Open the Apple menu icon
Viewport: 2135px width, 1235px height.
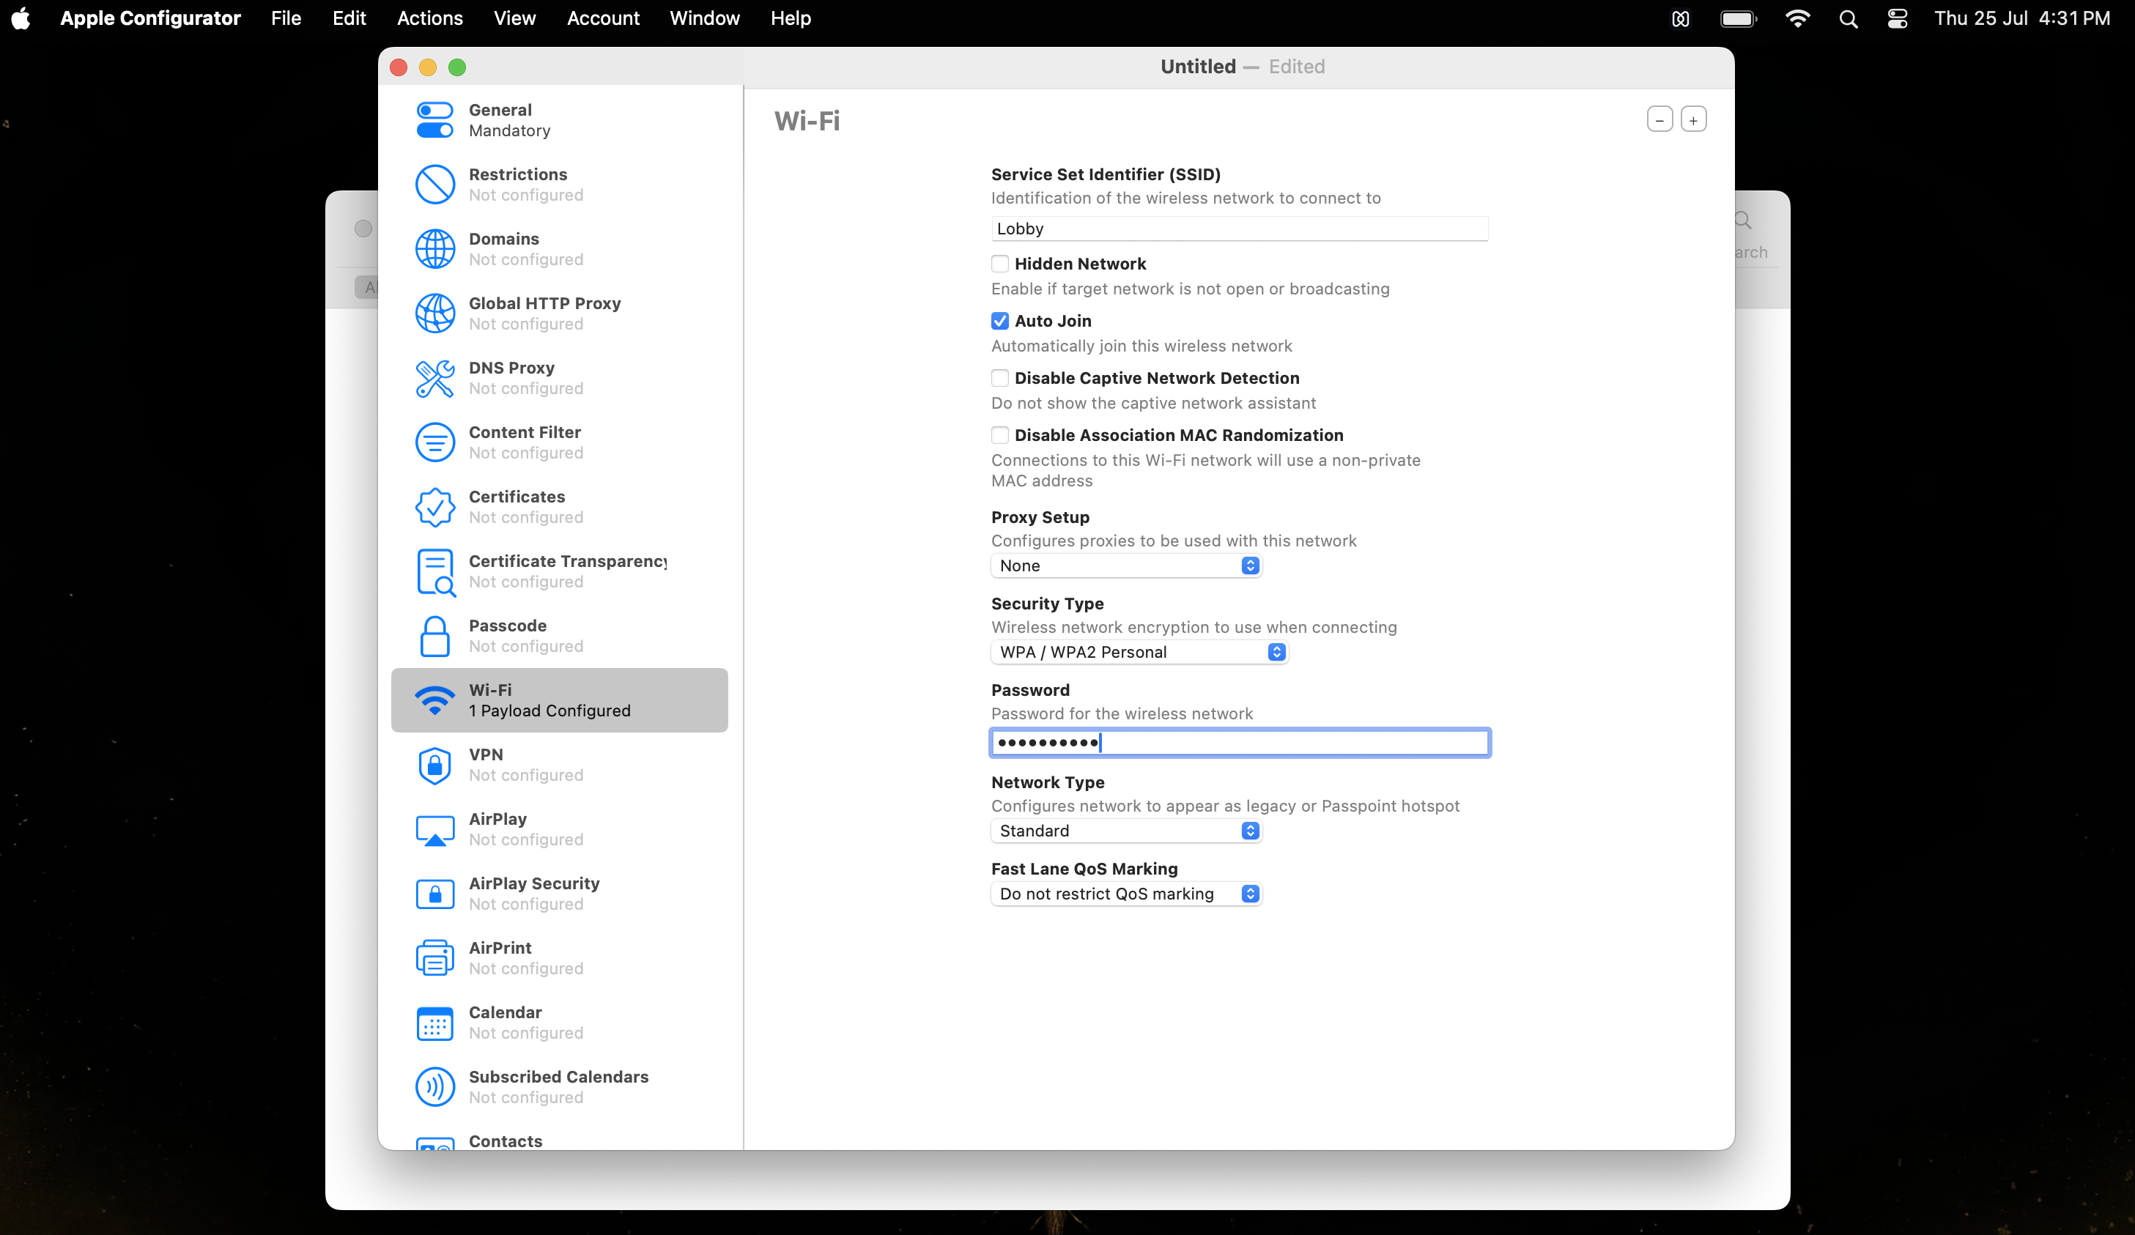[21, 18]
